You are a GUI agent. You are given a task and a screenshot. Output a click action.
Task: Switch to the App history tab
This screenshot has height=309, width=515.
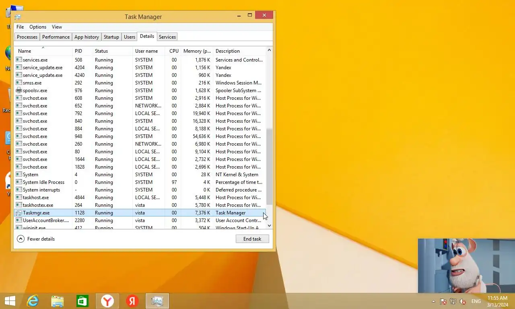(x=87, y=37)
